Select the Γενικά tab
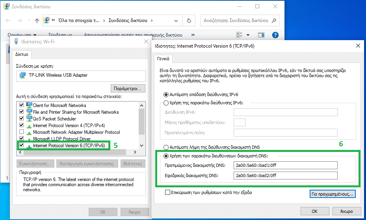This screenshot has width=366, height=220. point(163,59)
